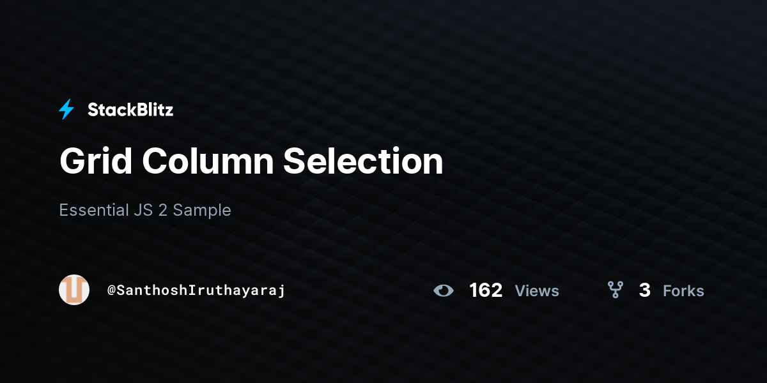
Task: Click the orange U letter inside the avatar
Action: [74, 290]
